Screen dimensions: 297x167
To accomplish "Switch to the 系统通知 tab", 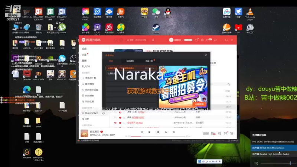I will coord(130,61).
